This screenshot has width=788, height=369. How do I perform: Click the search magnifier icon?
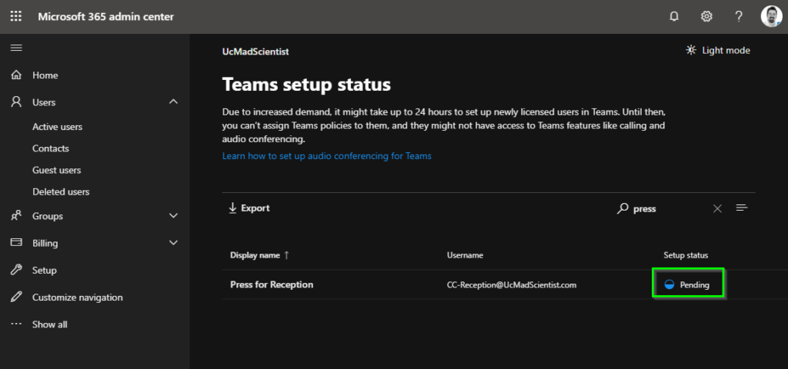coord(623,208)
